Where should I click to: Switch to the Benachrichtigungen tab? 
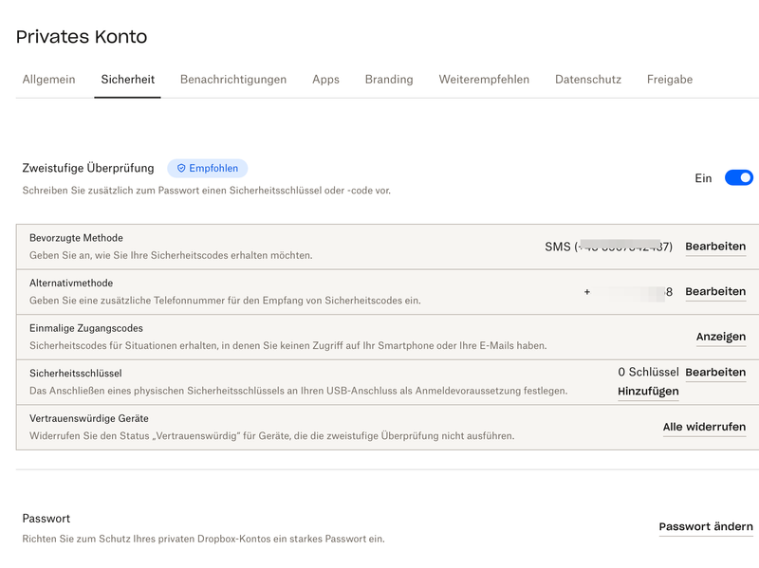point(232,80)
